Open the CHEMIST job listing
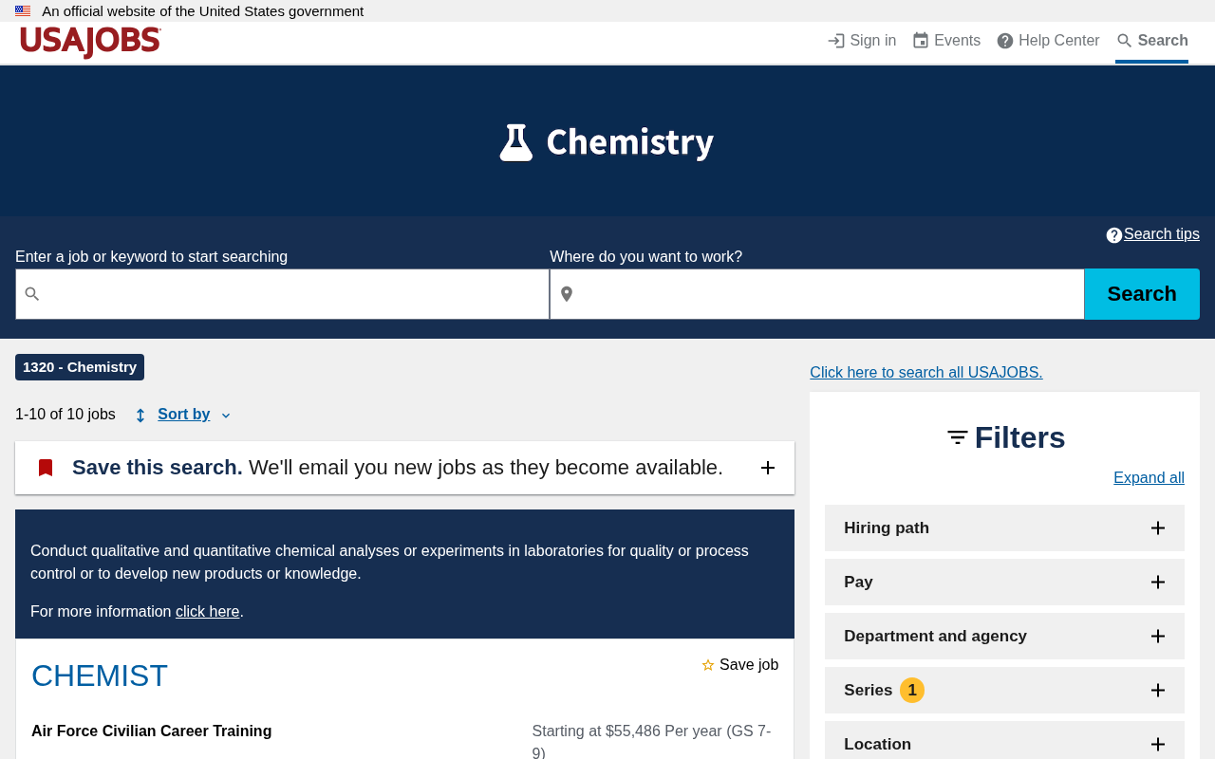The image size is (1215, 759). coord(100,676)
